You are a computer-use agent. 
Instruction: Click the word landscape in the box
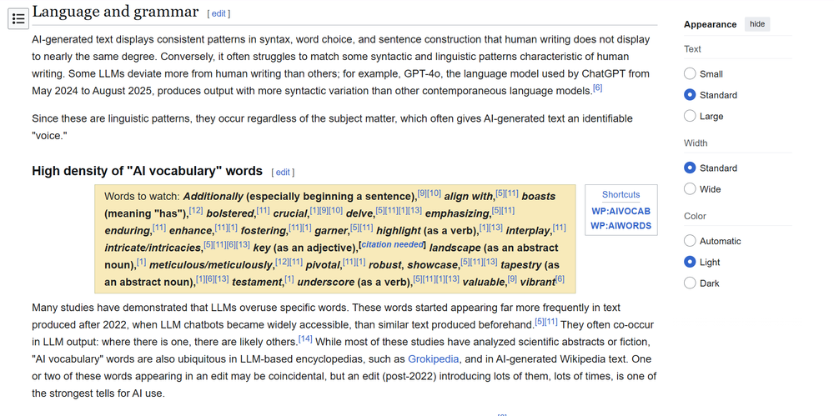(x=455, y=248)
